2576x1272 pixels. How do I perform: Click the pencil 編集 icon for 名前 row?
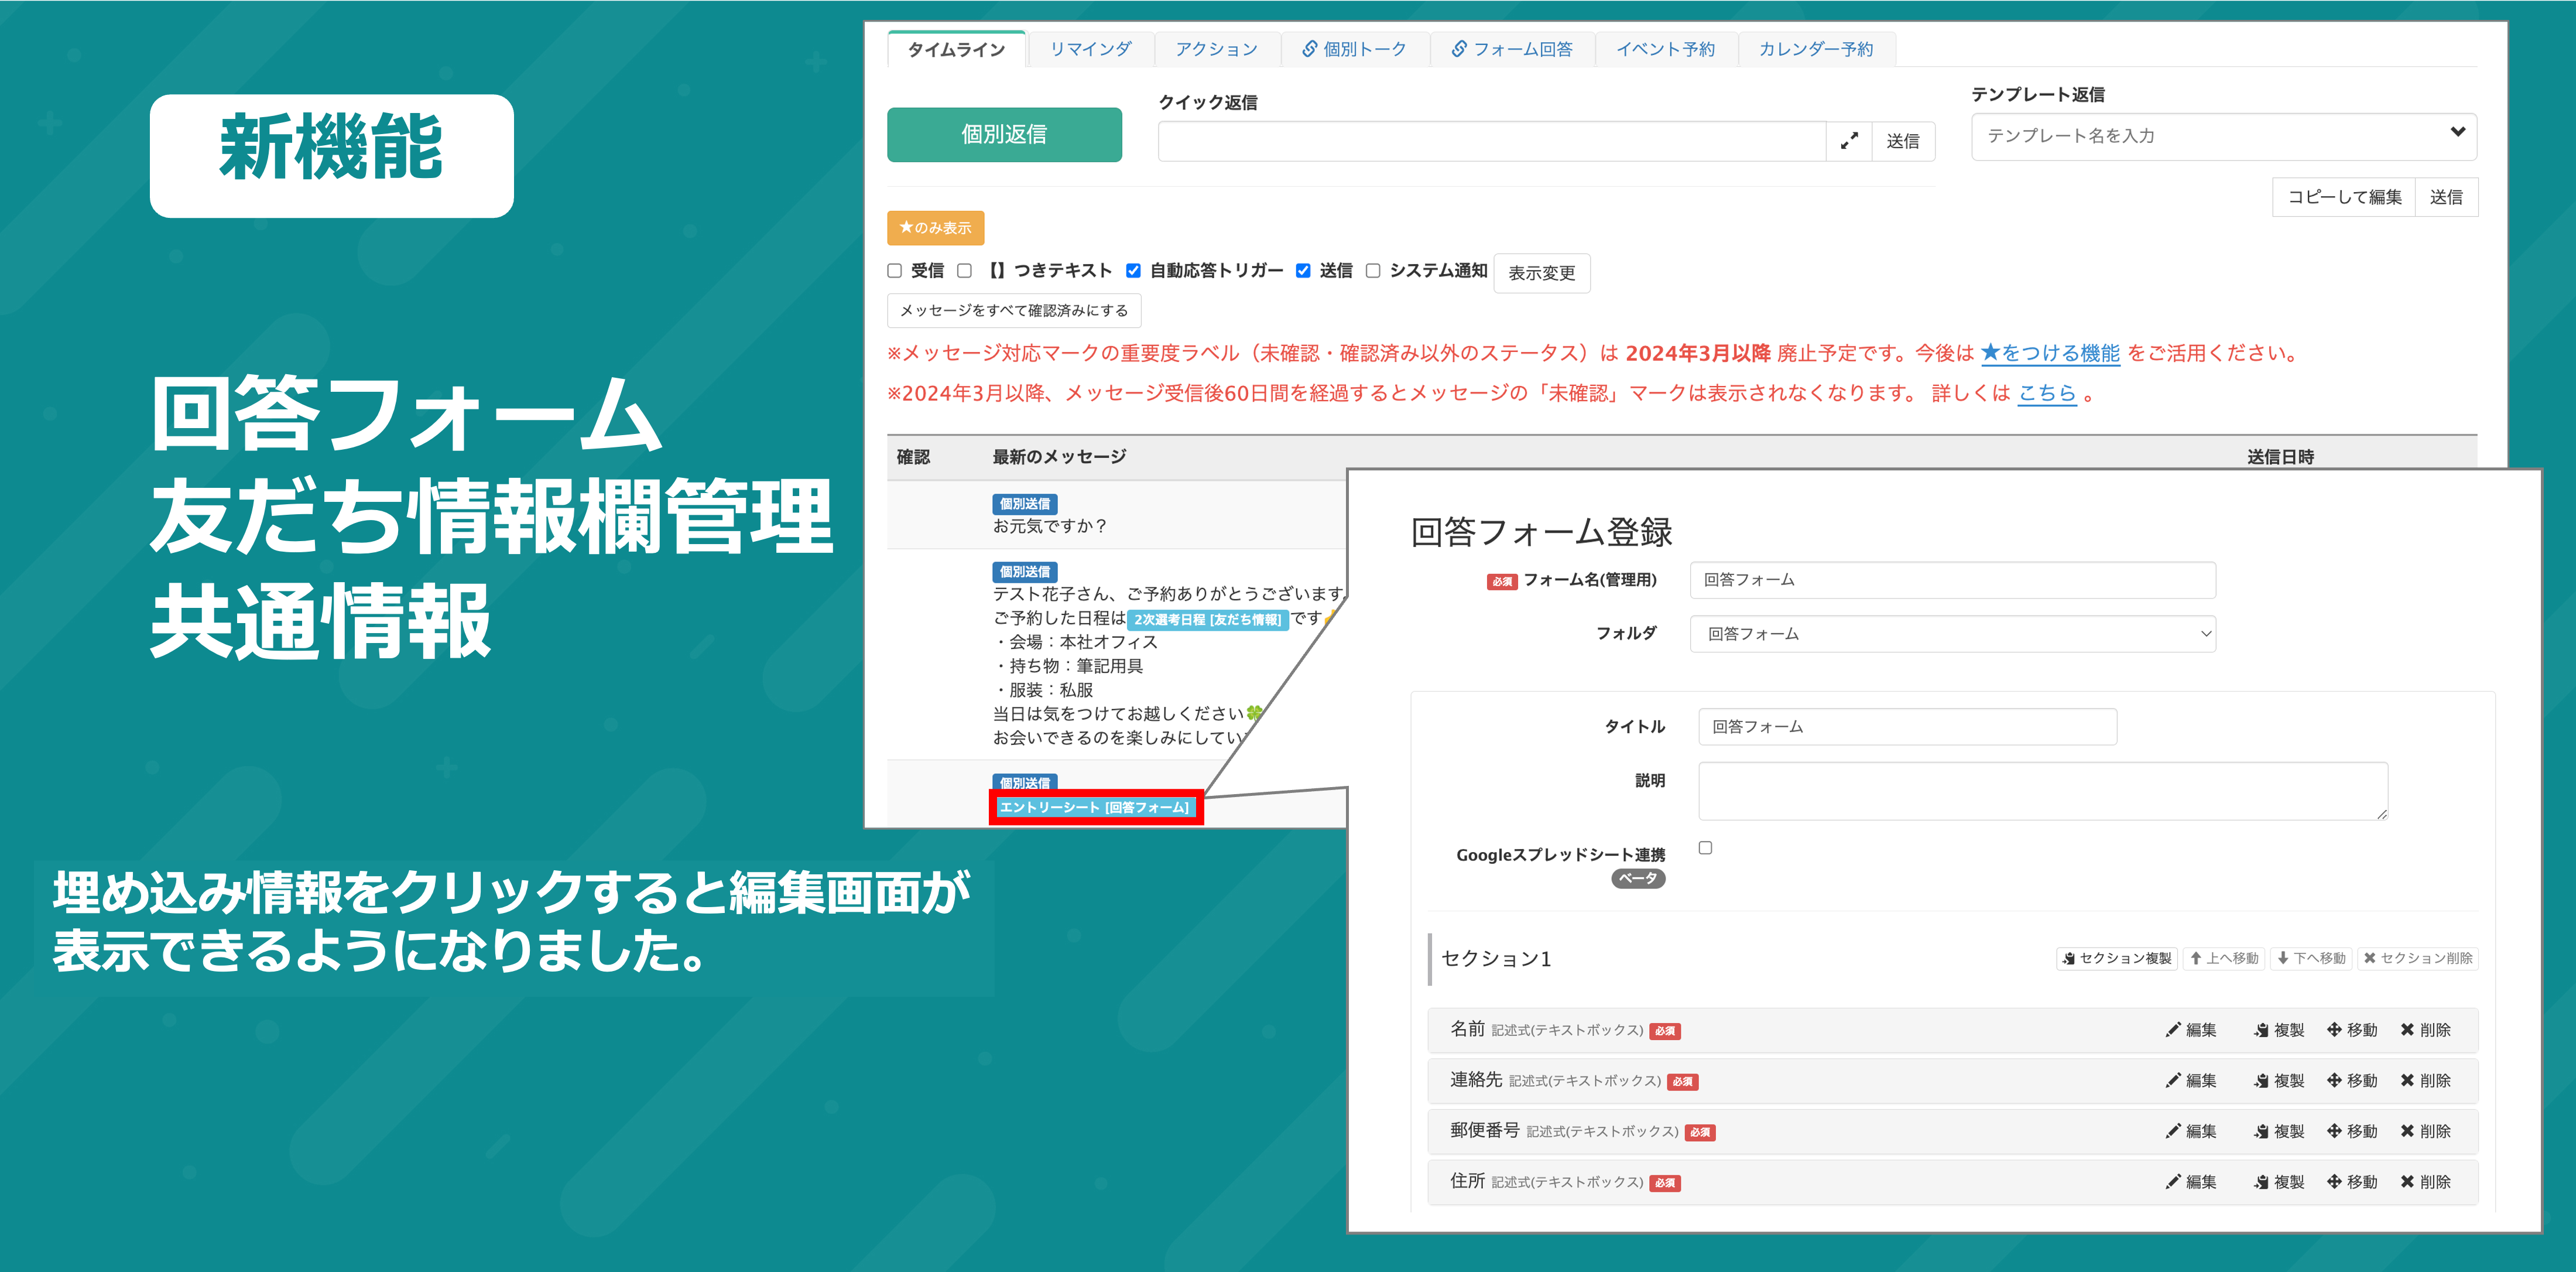2173,1030
